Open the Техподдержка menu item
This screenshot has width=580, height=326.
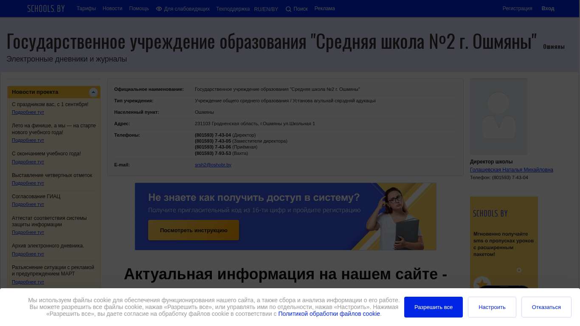[233, 9]
